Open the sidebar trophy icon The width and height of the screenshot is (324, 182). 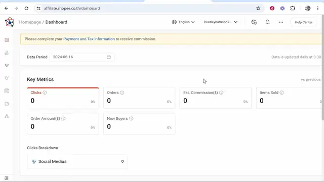(x=7, y=65)
